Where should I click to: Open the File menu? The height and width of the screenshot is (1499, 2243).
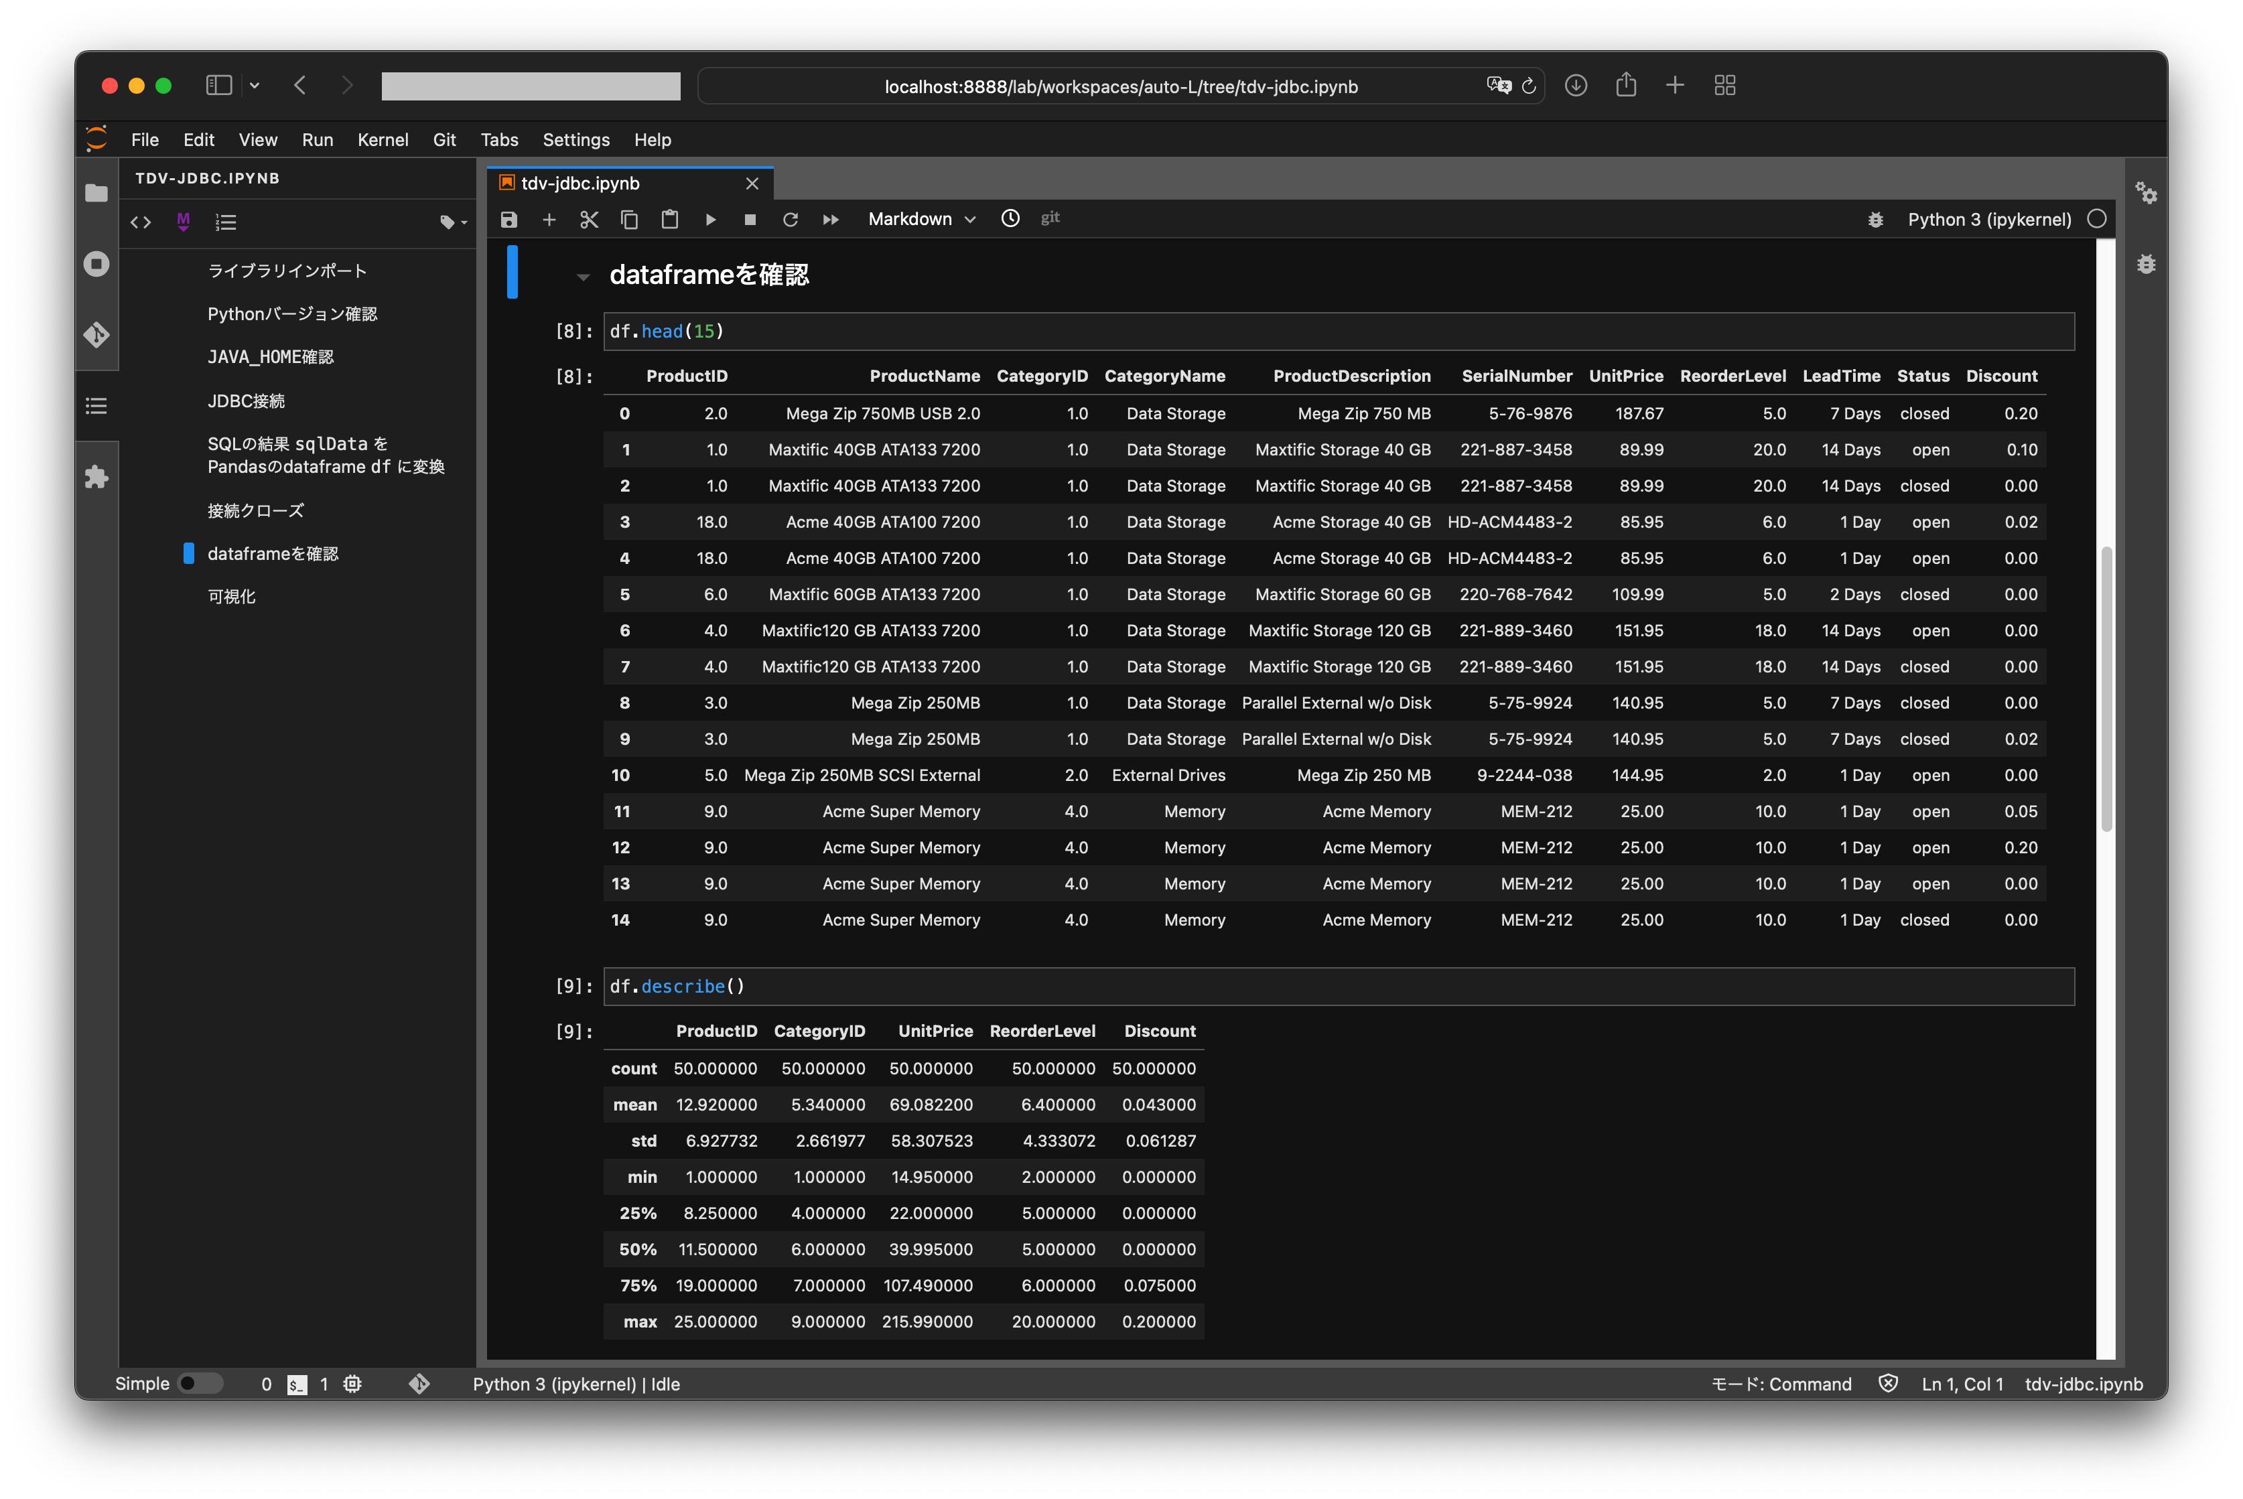pos(144,139)
